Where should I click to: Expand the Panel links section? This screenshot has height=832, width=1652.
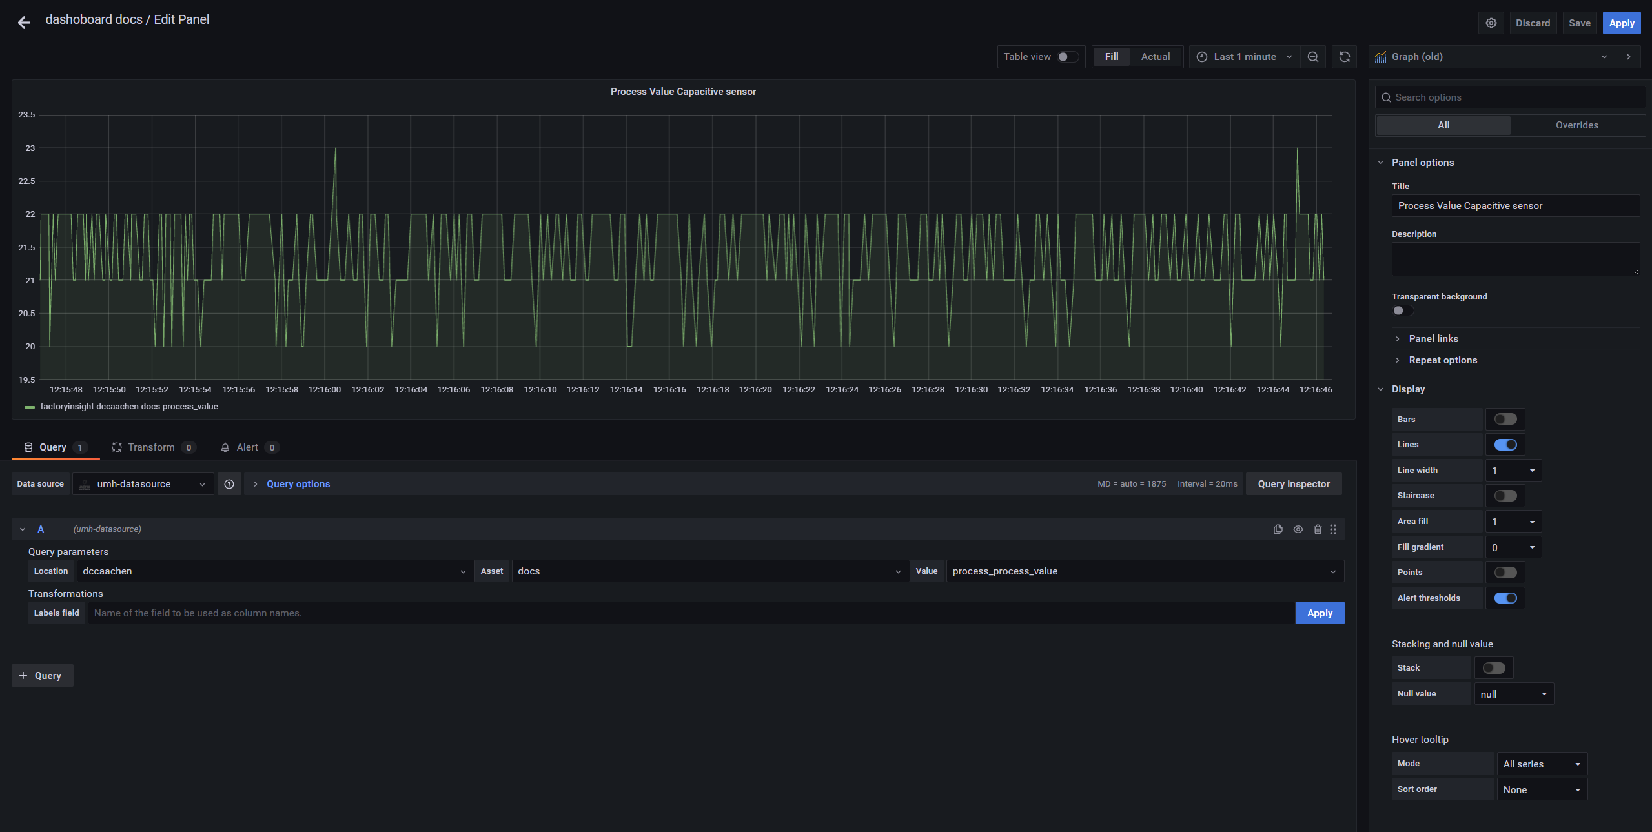pos(1433,338)
